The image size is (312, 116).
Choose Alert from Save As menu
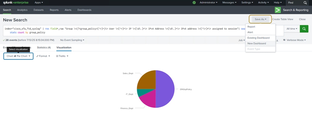pos(260,32)
